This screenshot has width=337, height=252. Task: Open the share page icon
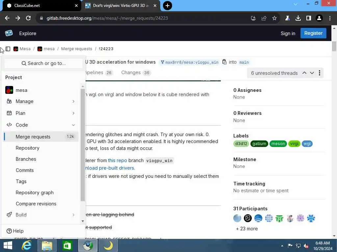click(264, 18)
